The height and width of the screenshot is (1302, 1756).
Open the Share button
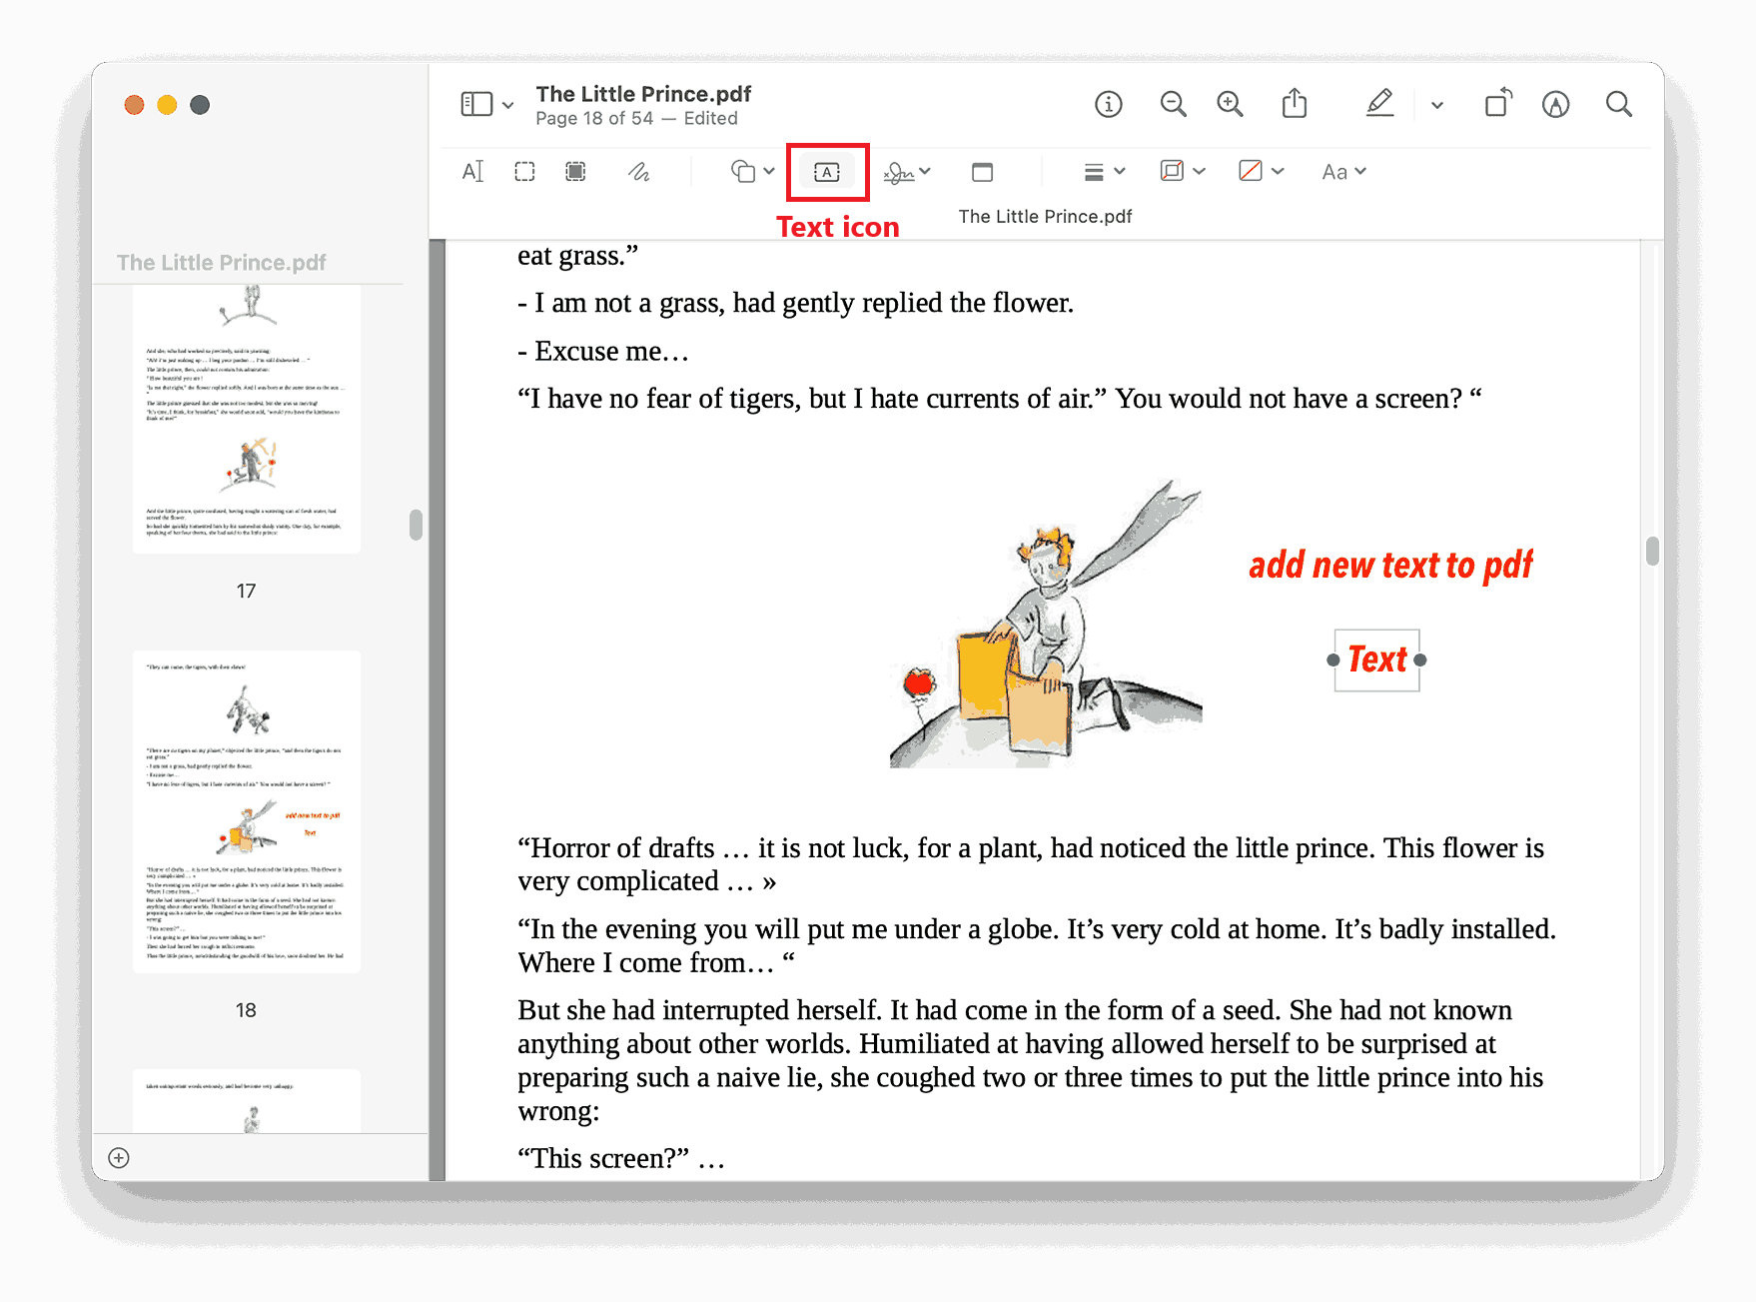[1295, 103]
